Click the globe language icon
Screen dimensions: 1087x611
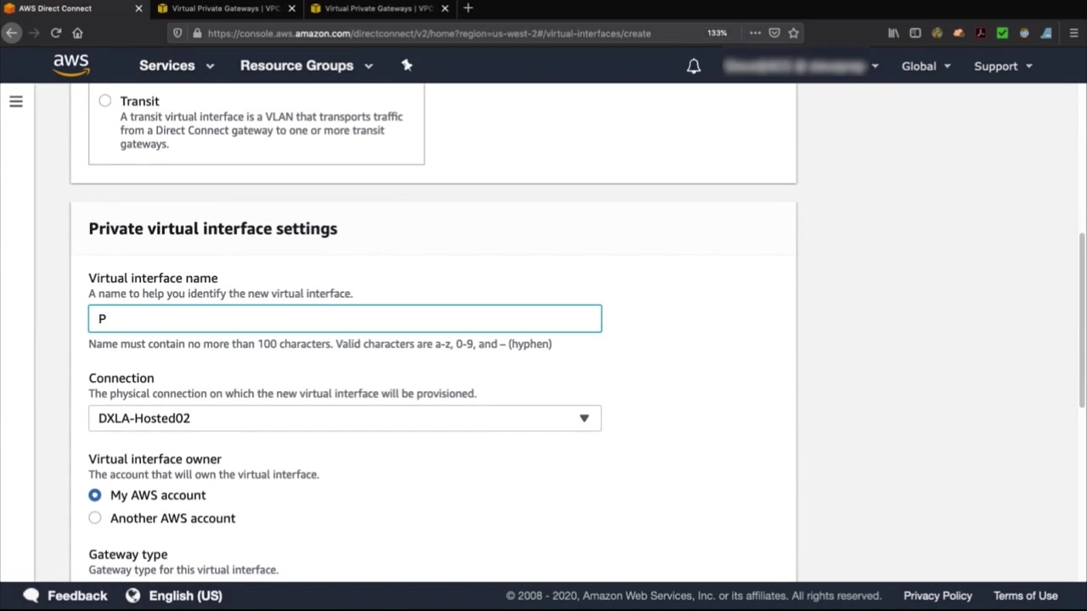132,596
